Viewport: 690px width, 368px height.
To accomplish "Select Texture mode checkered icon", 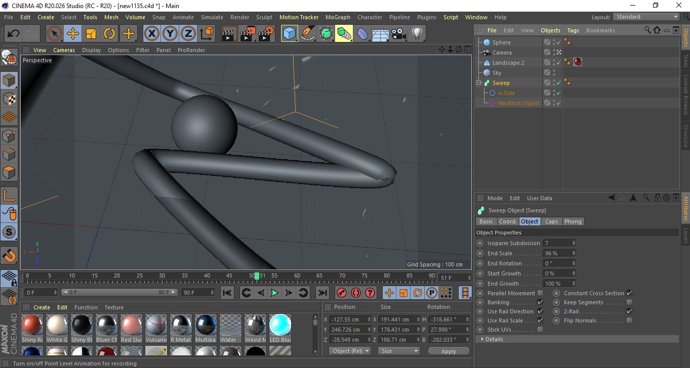I will [9, 99].
